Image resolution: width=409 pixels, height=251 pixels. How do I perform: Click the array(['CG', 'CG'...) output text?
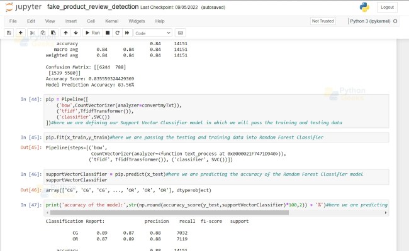pyautogui.click(x=128, y=190)
